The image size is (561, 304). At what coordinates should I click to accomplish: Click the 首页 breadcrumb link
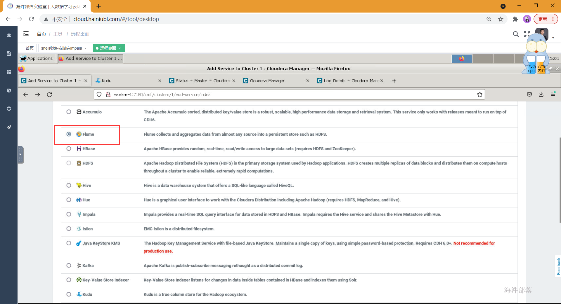click(x=41, y=34)
